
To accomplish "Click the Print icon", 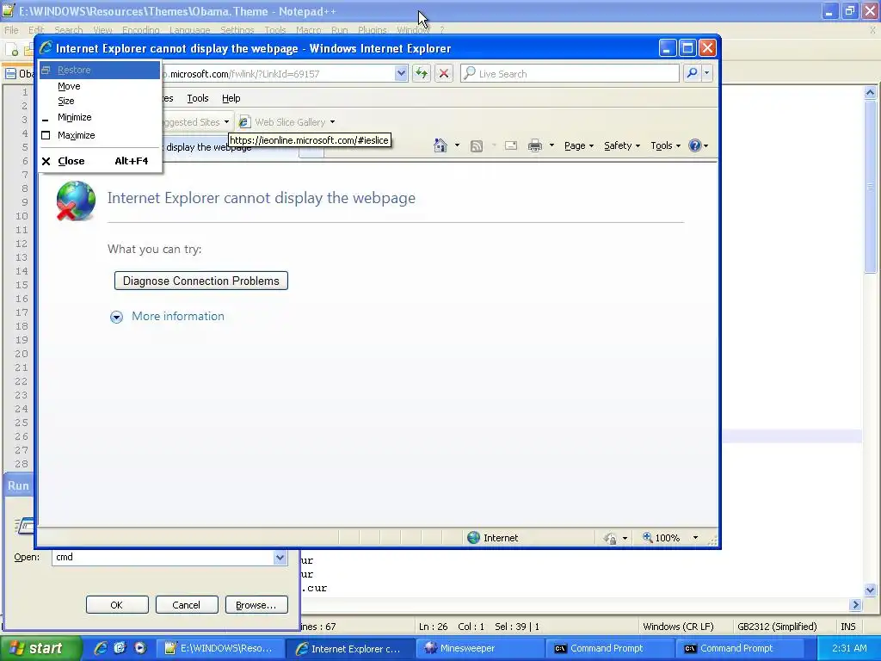I will click(535, 145).
